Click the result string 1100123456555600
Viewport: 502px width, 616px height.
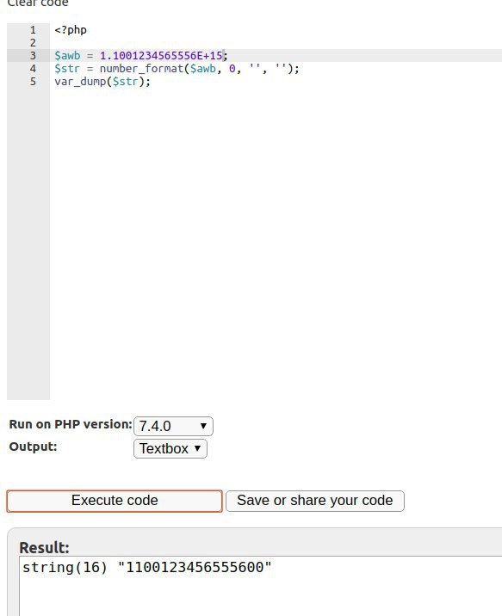(x=195, y=567)
